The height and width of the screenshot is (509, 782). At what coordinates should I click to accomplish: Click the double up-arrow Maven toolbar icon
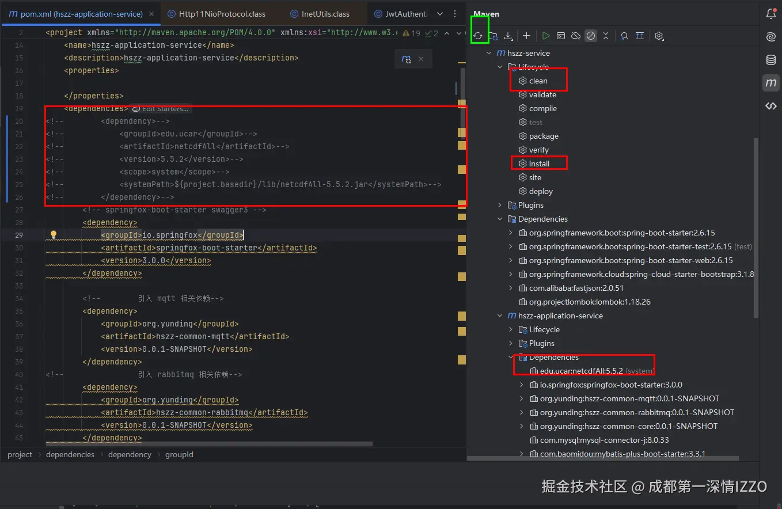pos(639,36)
